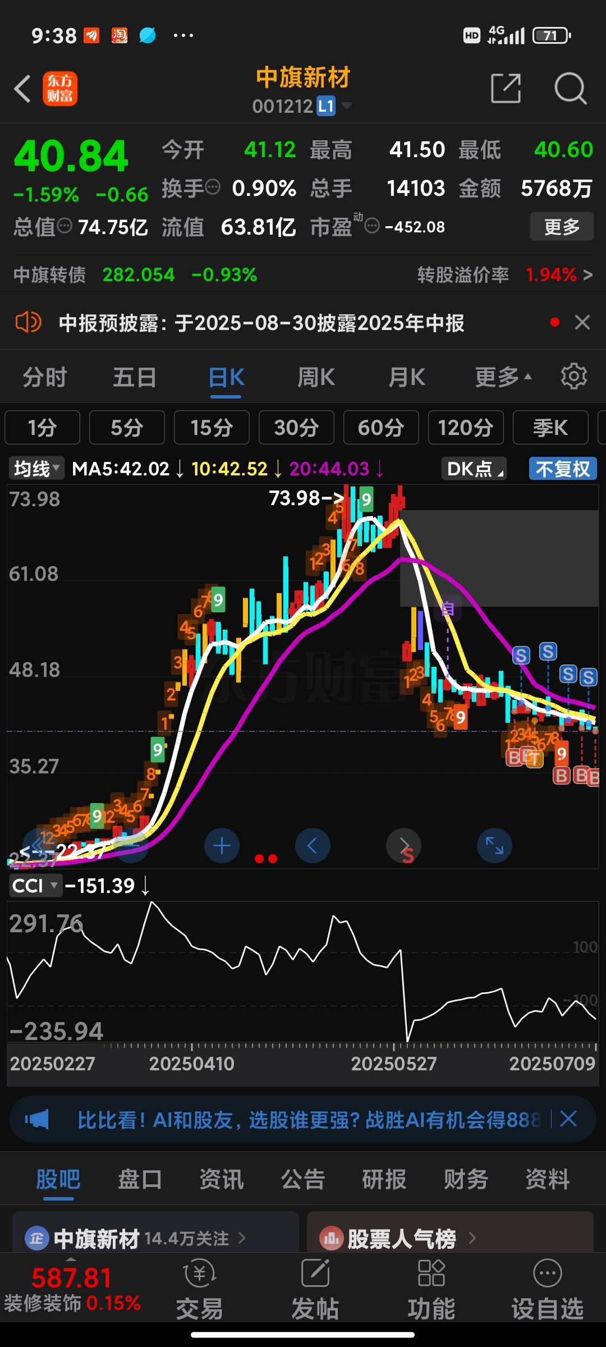
Task: Expand stock code 001212 dropdown arrow
Action: tap(347, 106)
